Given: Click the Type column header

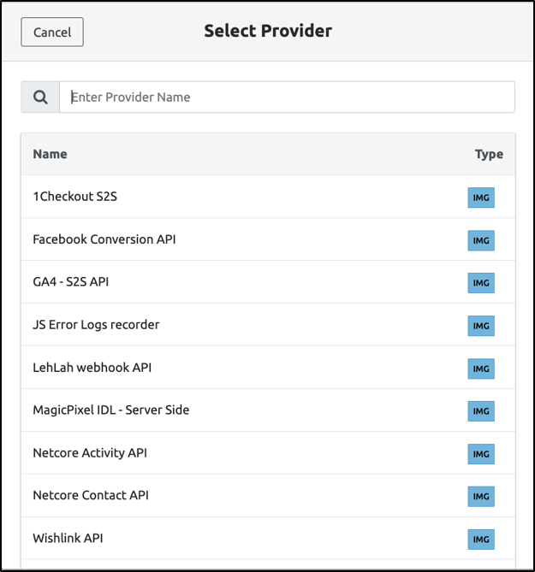Looking at the screenshot, I should point(489,154).
